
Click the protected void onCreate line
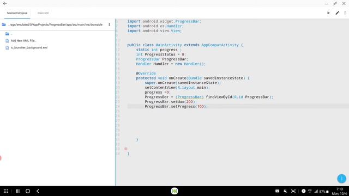[x=192, y=78]
